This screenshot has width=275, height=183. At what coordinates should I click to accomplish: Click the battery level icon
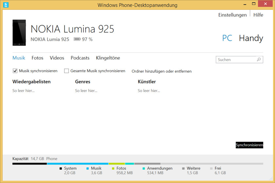tap(77, 39)
